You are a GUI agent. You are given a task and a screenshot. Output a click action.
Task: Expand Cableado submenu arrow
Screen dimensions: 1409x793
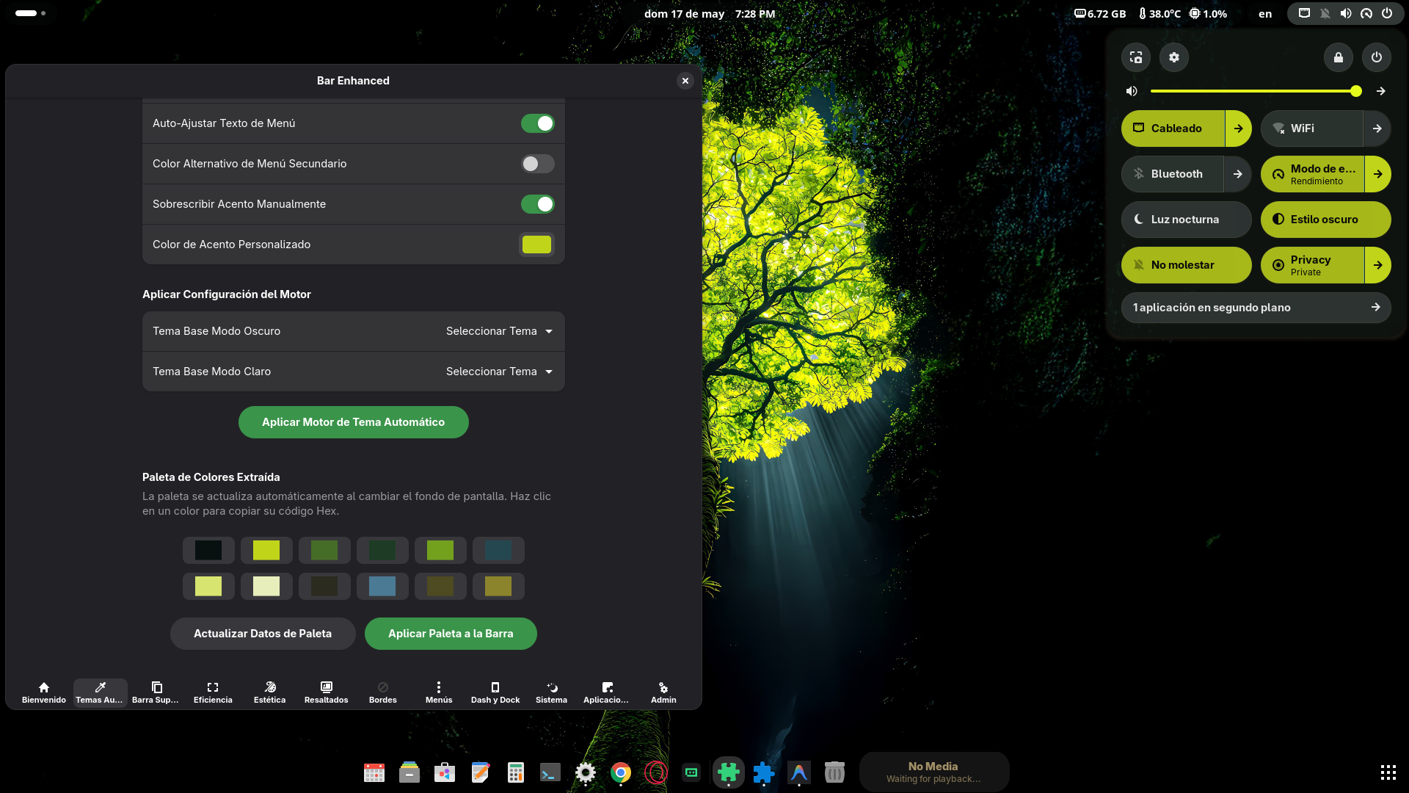1238,128
